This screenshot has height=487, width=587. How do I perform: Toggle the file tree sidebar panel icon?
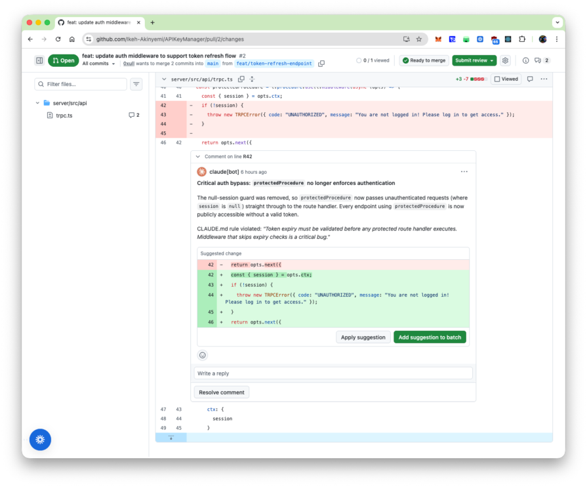pyautogui.click(x=39, y=60)
